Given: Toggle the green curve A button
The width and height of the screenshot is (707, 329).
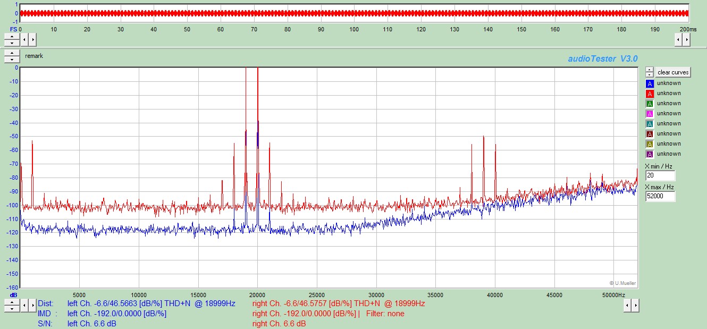Looking at the screenshot, I should (x=650, y=104).
